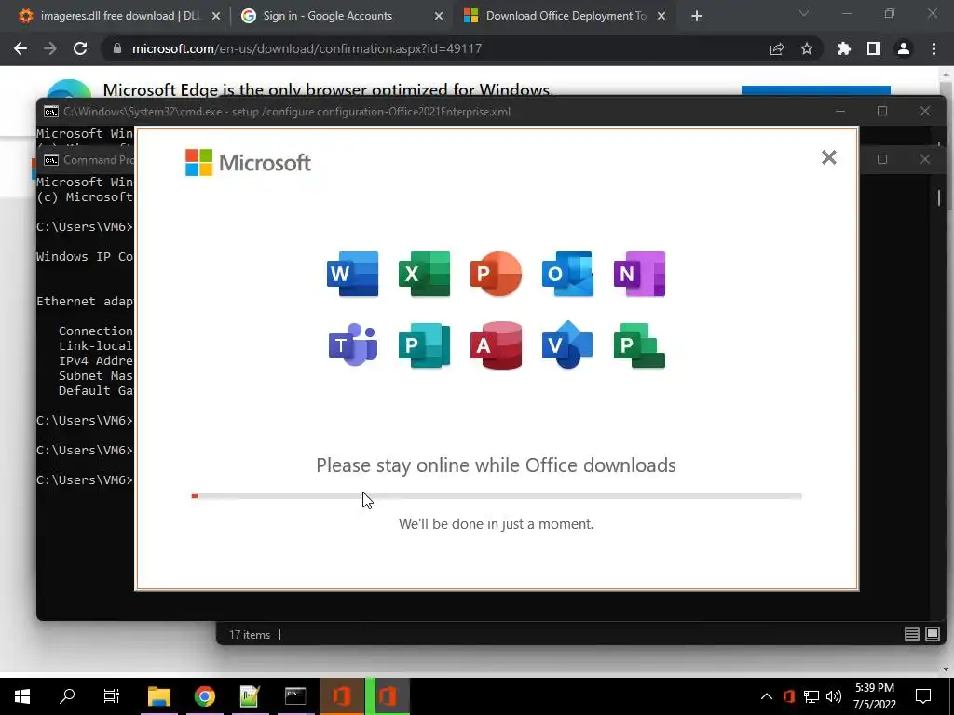This screenshot has width=954, height=715.
Task: Click the Publisher icon in Office installer
Action: point(424,344)
